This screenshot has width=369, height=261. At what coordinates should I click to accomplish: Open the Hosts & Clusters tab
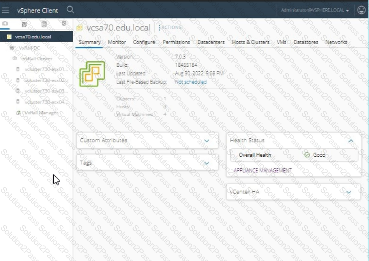pos(251,42)
